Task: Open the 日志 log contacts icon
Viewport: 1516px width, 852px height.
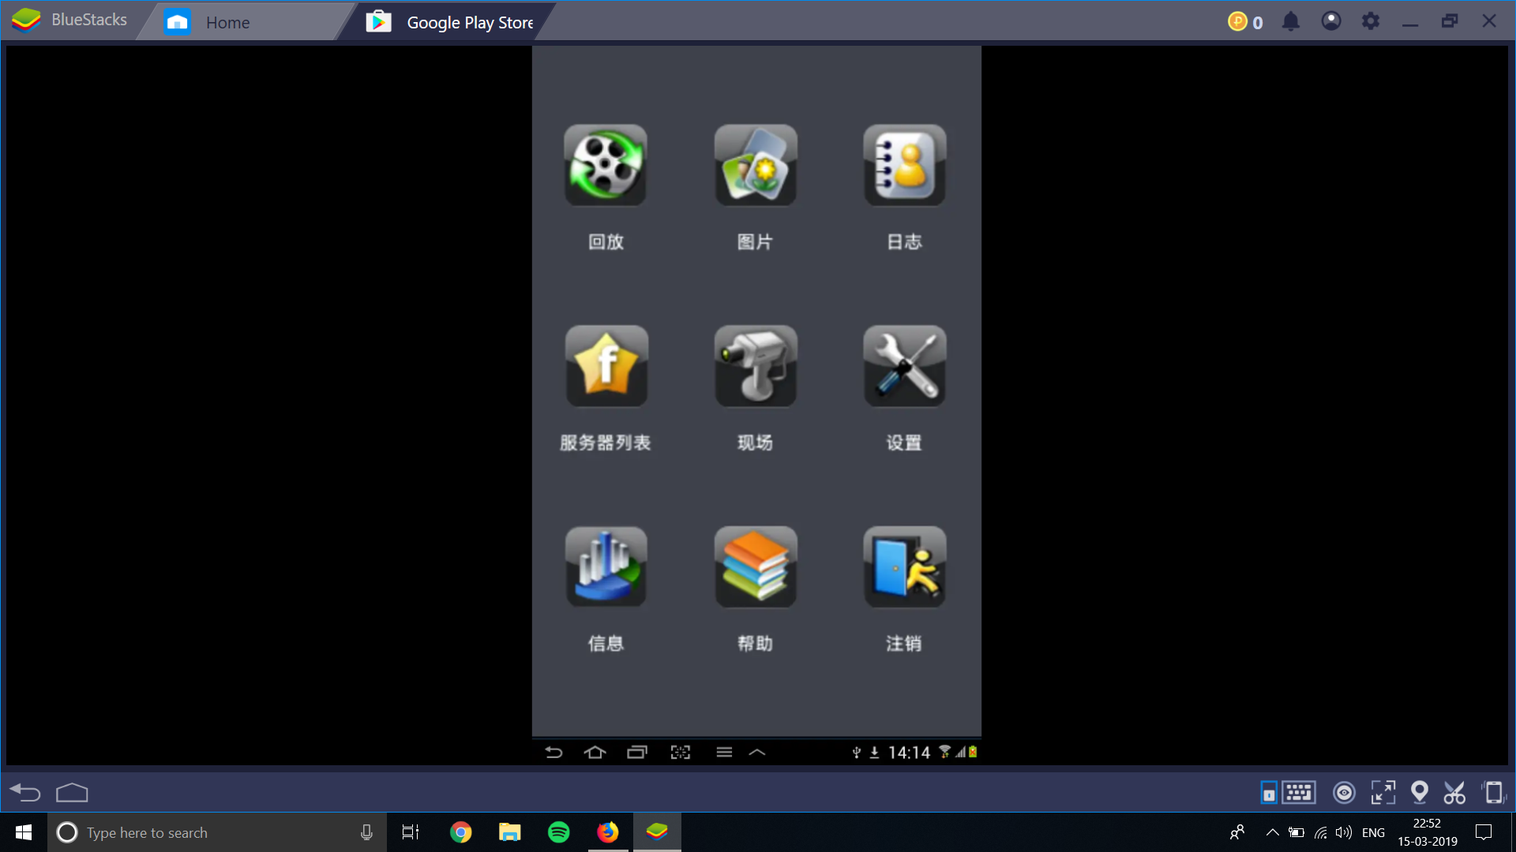Action: click(x=904, y=166)
